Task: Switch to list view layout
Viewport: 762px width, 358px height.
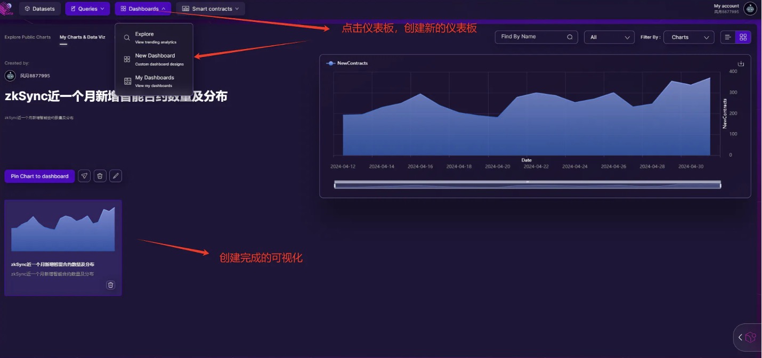Action: (728, 37)
